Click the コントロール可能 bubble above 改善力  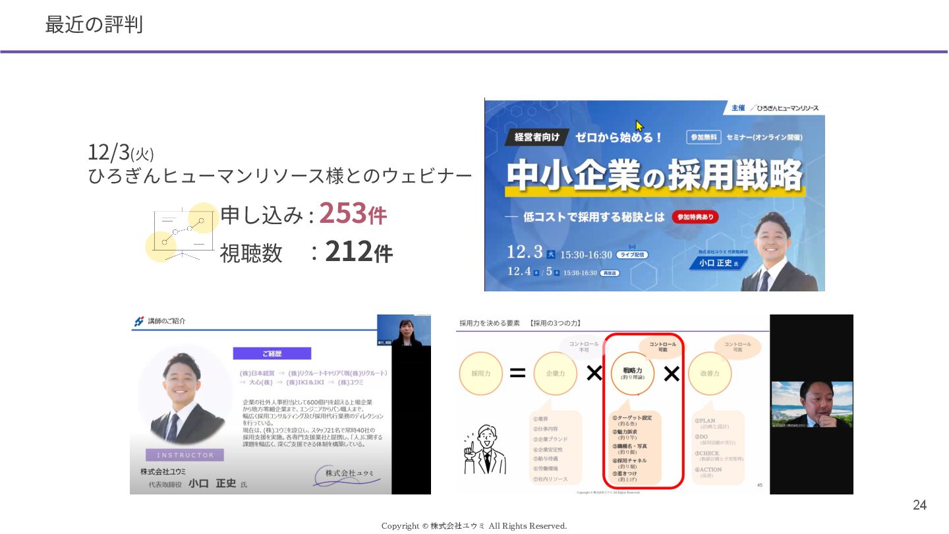[737, 347]
